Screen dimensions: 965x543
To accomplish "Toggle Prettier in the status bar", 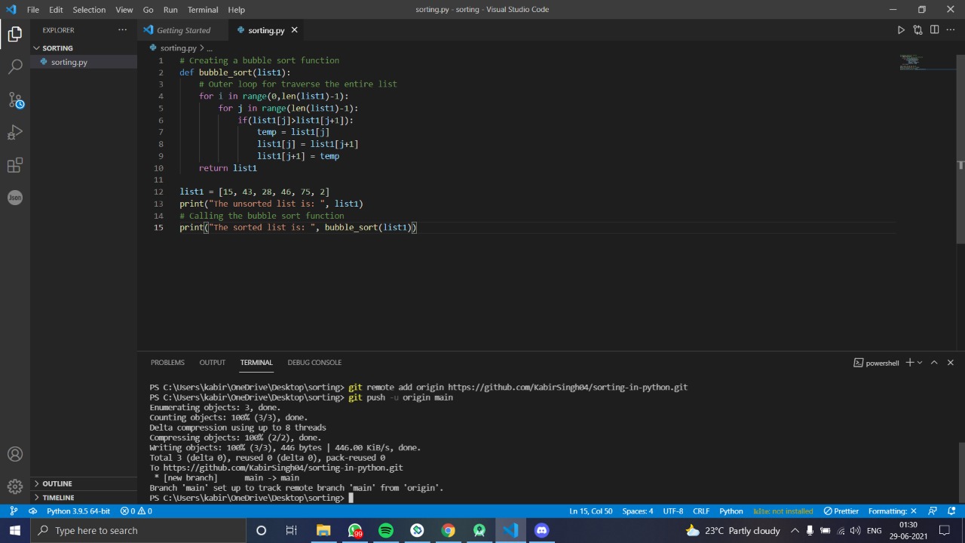I will [x=841, y=511].
